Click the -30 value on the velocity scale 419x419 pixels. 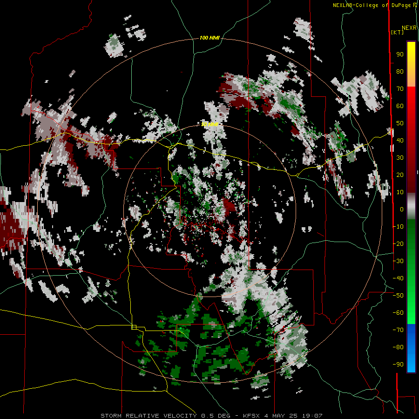[x=398, y=261]
